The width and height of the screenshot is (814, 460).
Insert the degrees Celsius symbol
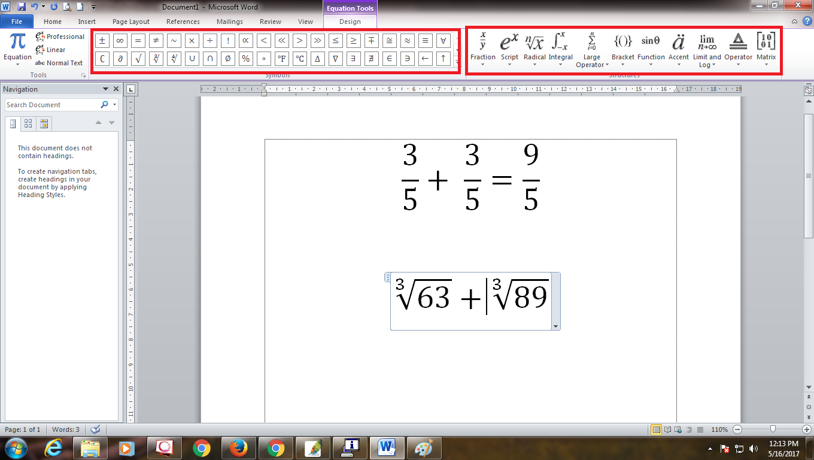[x=300, y=59]
